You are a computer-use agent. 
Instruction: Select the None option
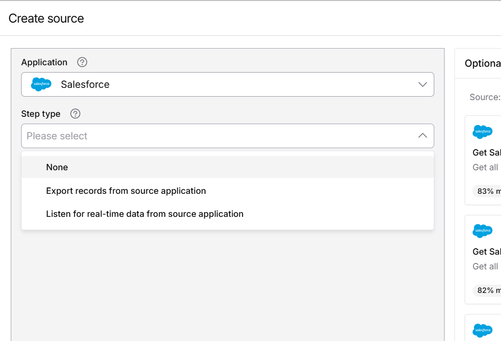[x=57, y=167]
